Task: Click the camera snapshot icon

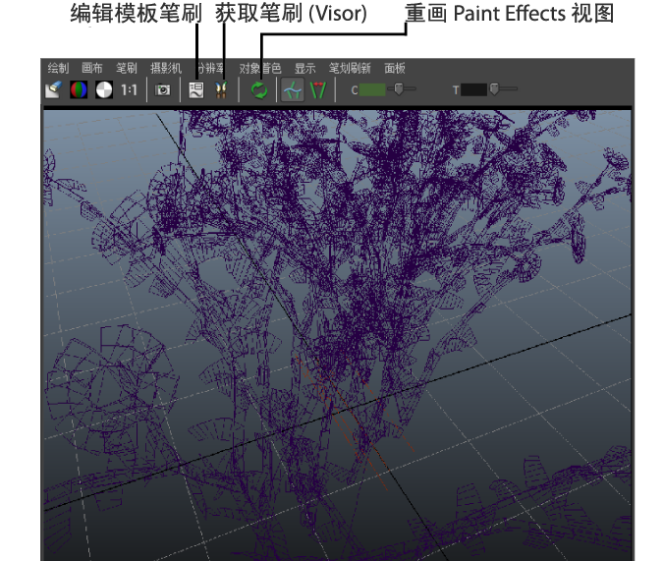Action: click(x=162, y=89)
